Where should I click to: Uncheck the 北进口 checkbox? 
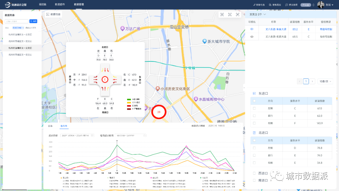pos(254,133)
